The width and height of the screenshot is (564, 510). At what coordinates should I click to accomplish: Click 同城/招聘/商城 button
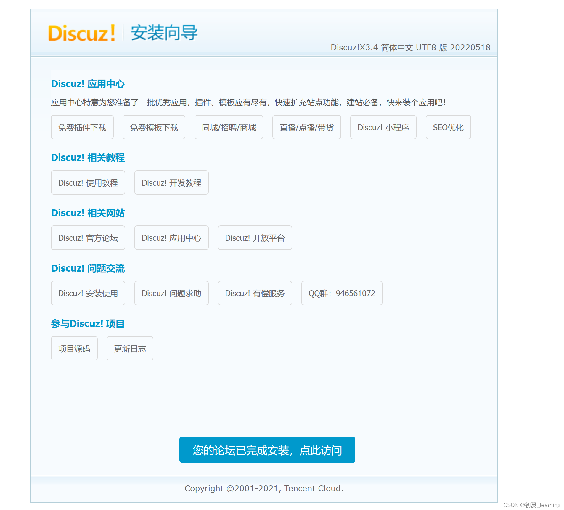click(229, 127)
